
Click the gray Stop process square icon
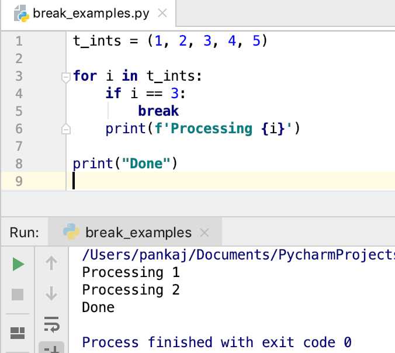[18, 295]
